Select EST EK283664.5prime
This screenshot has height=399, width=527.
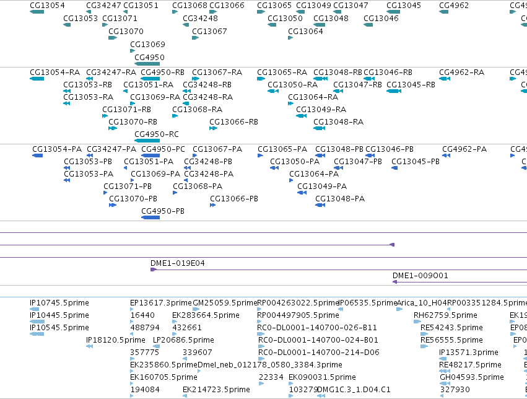pos(174,322)
